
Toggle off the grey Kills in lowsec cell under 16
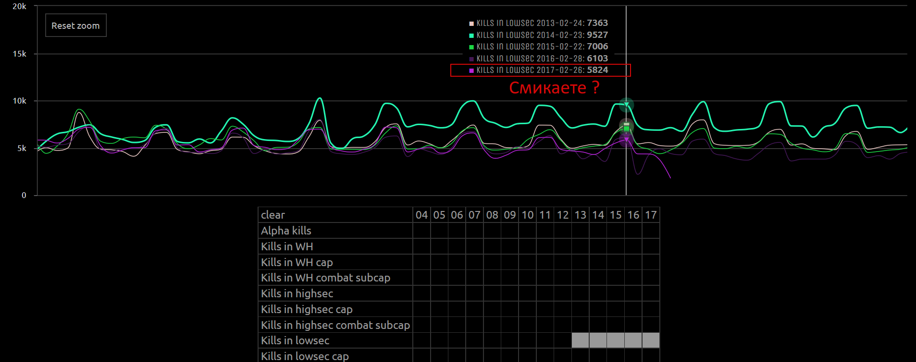click(x=633, y=340)
